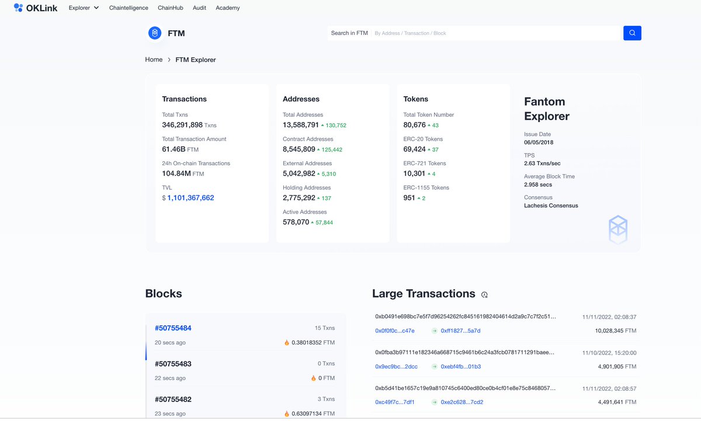The width and height of the screenshot is (701, 421).
Task: Open transaction hash 0xb0491e698bc7e5f7...
Action: click(466, 316)
